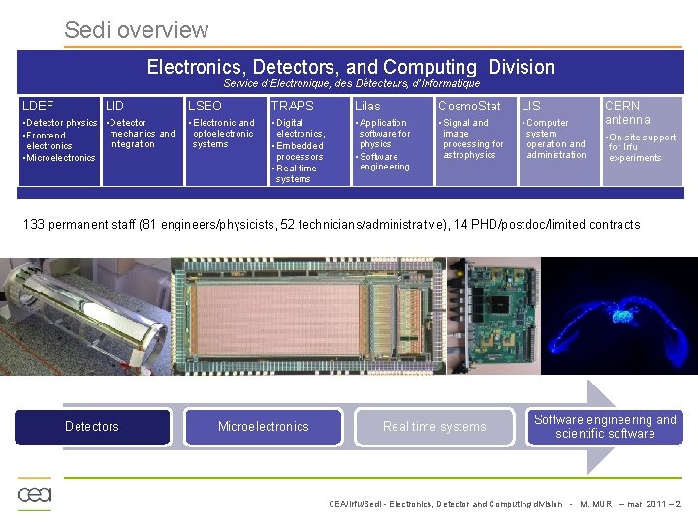698x523 pixels.
Task: Select Software engineering and scientific software box
Action: point(605,426)
